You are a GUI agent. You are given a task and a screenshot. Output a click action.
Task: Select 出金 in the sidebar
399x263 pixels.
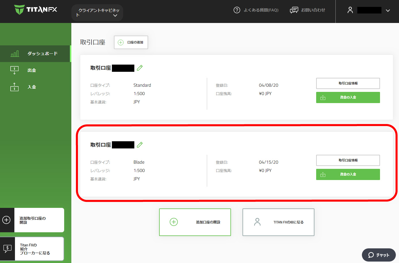(32, 70)
